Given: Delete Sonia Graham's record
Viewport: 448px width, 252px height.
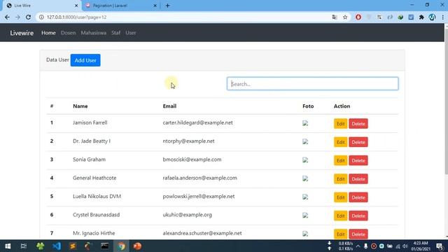Looking at the screenshot, I should tap(358, 160).
